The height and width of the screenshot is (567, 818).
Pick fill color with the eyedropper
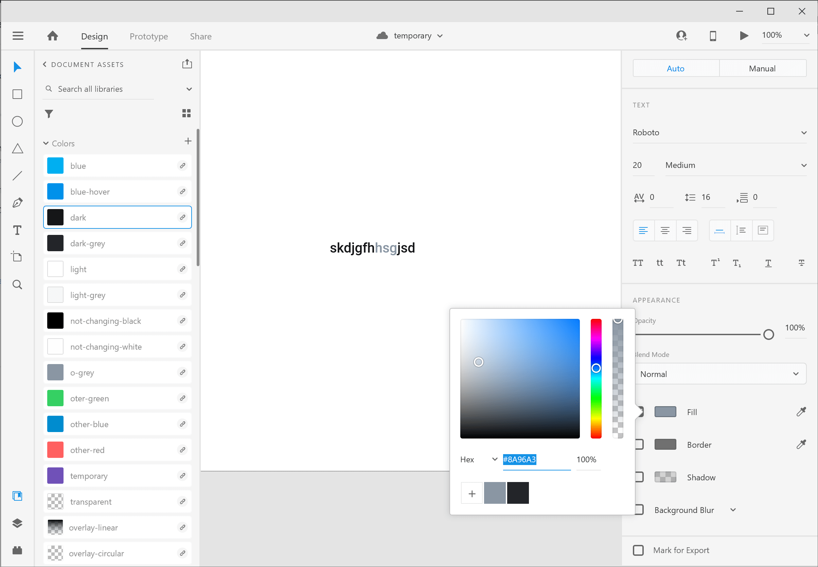(801, 411)
